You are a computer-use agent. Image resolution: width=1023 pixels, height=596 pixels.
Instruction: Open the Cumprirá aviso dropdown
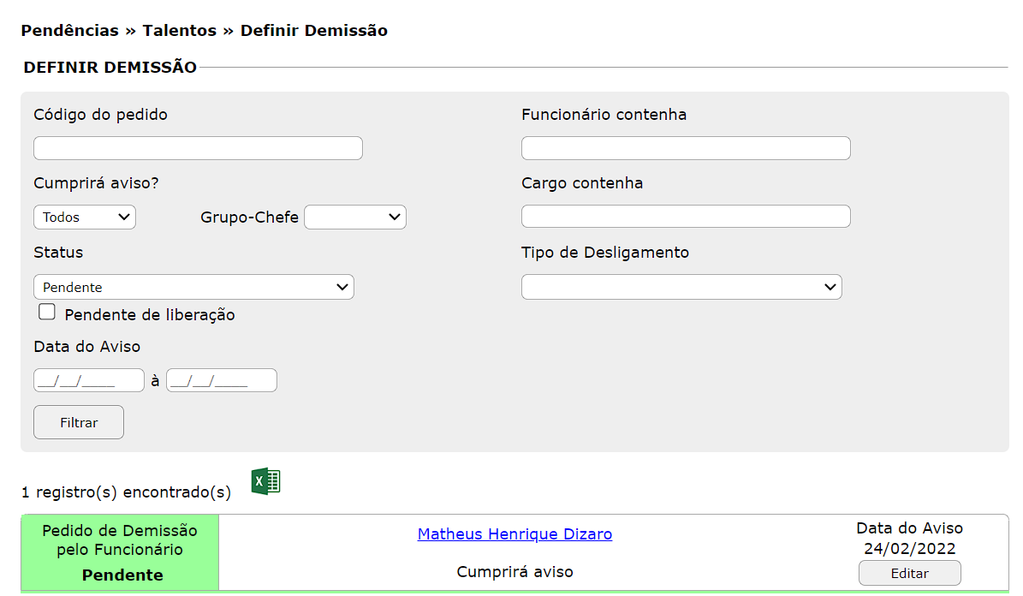85,218
